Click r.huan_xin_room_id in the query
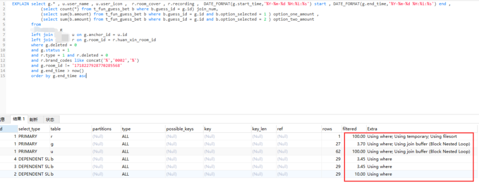This screenshot has height=185, width=479. tap(134, 40)
